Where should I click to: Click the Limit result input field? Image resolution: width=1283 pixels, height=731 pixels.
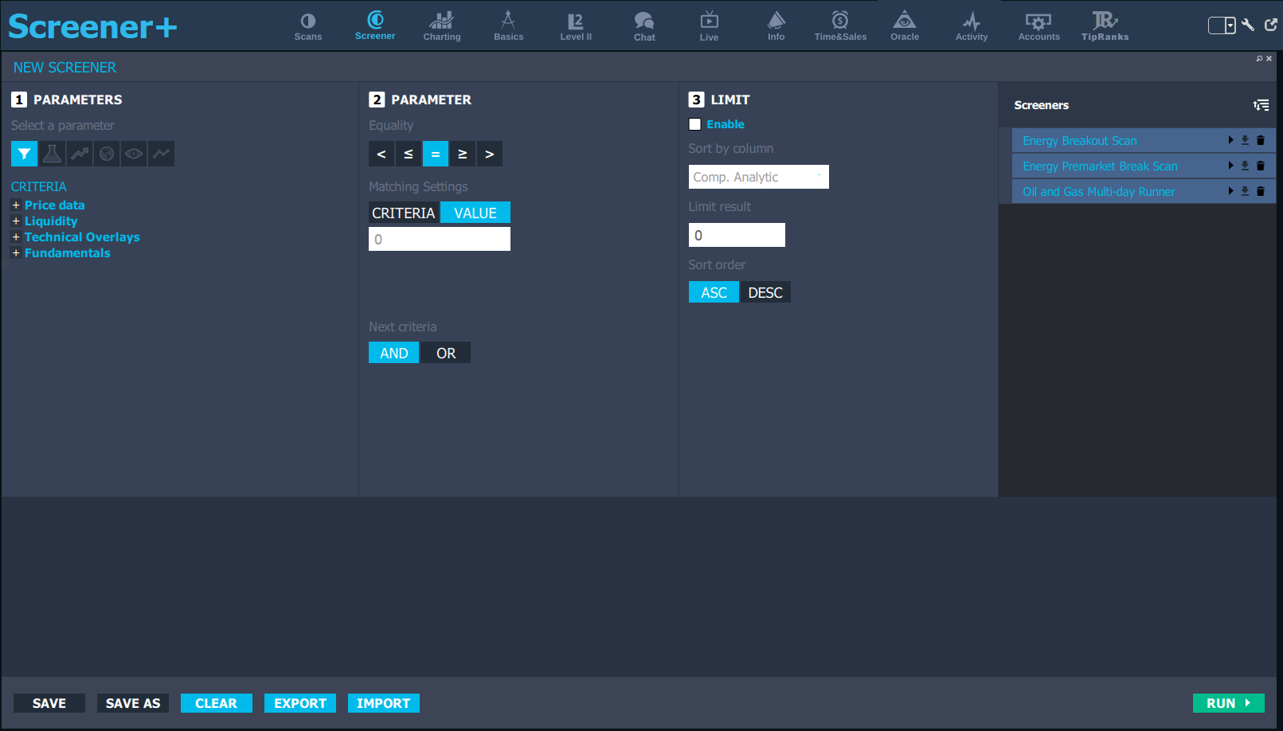coord(736,235)
